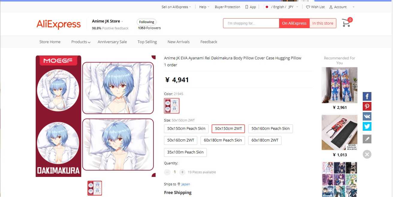Click the 1353 Followers text

click(x=149, y=28)
